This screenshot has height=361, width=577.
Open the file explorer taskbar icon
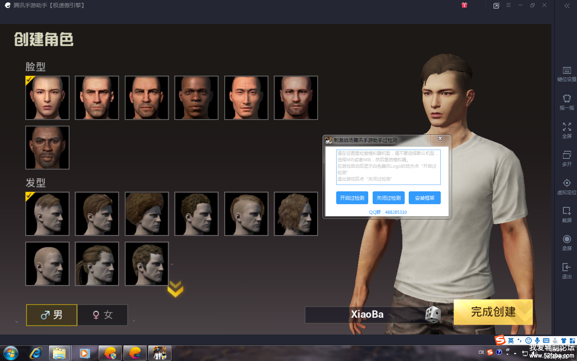coord(59,353)
